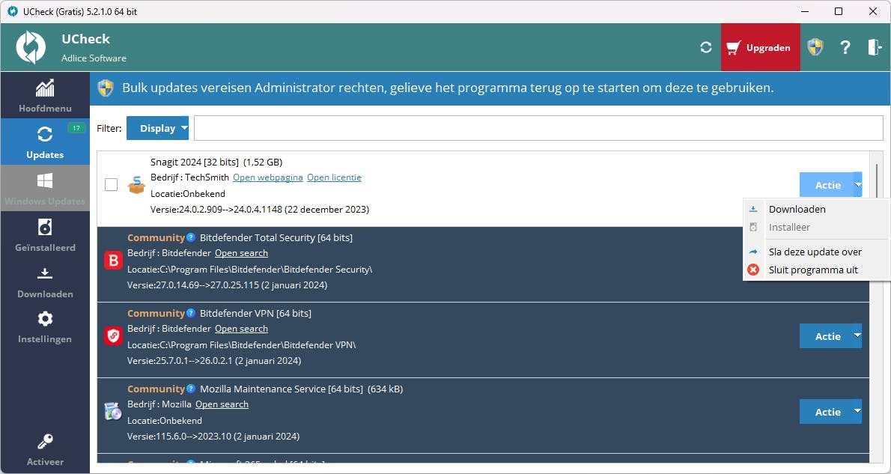
Task: Select Sluit programma uit menu entry
Action: tap(815, 270)
